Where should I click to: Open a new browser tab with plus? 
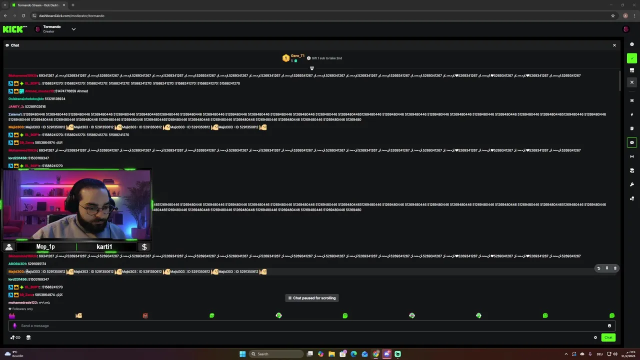73,5
